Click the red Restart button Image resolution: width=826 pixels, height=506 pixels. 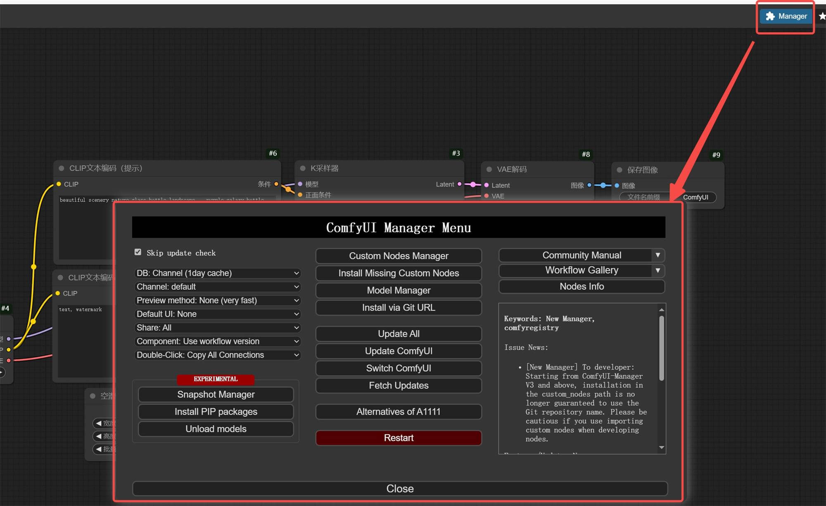(399, 438)
